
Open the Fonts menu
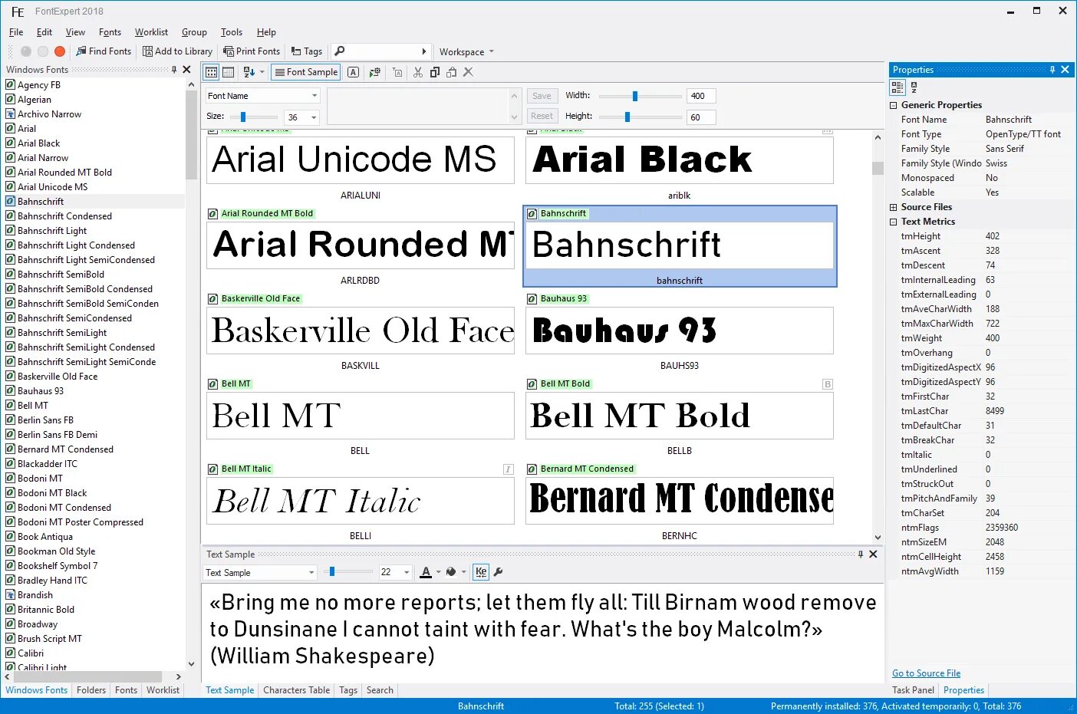(110, 32)
